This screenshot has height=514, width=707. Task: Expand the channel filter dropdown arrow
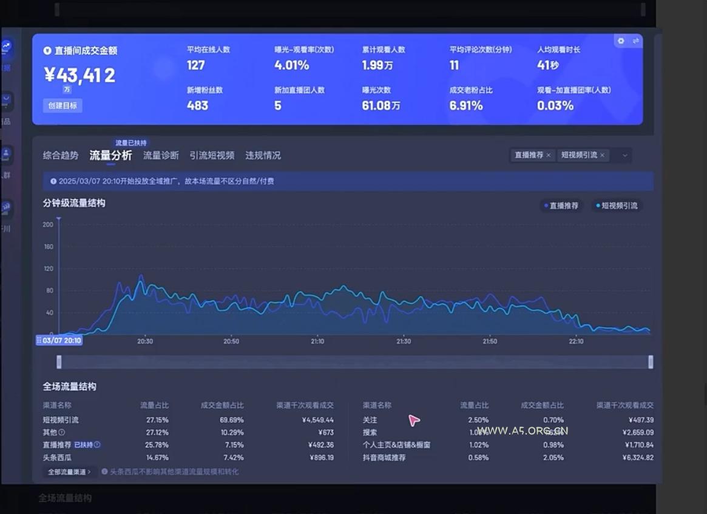point(624,156)
